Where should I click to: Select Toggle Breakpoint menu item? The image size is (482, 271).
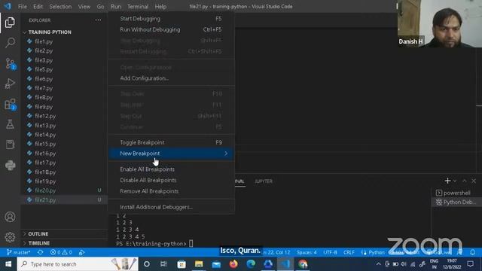pos(171,142)
